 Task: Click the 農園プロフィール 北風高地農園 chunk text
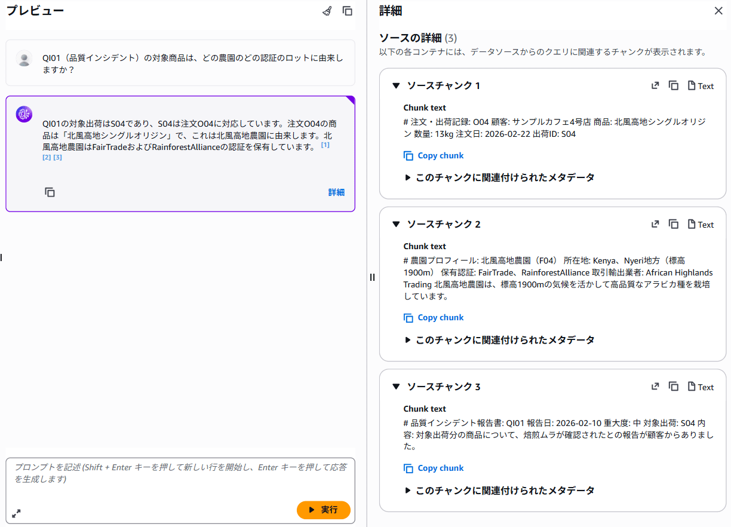click(558, 278)
